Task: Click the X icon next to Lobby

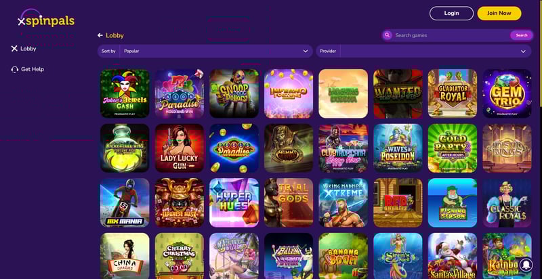Action: (14, 49)
